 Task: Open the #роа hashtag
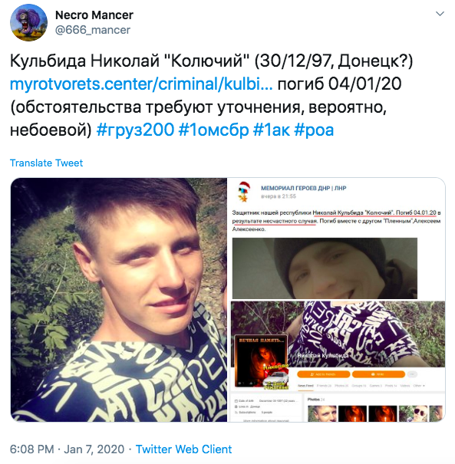pyautogui.click(x=314, y=130)
